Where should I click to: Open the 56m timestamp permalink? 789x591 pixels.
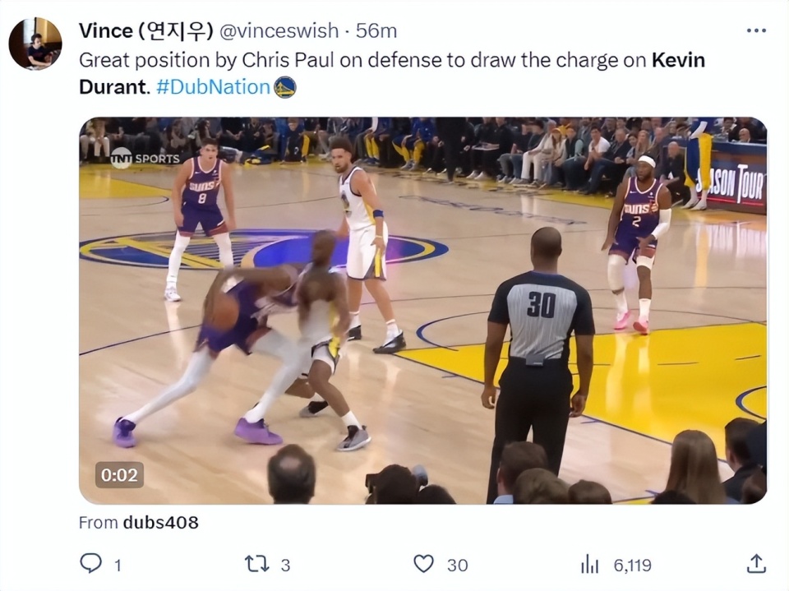376,30
